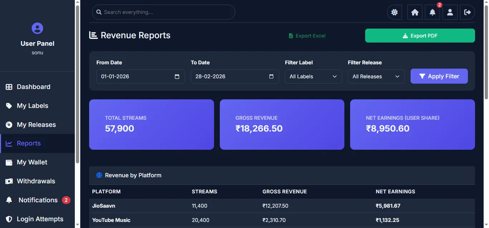
Task: Click the Gross Revenue card
Action: click(282, 124)
